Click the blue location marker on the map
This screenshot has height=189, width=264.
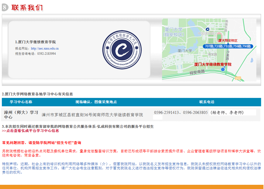tap(223, 69)
